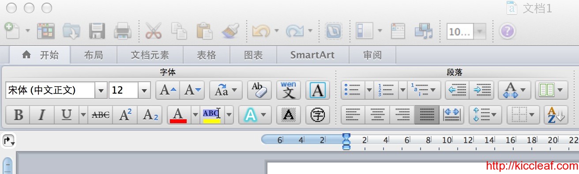
Task: Click the Clear Formatting eraser icon
Action: tap(259, 90)
